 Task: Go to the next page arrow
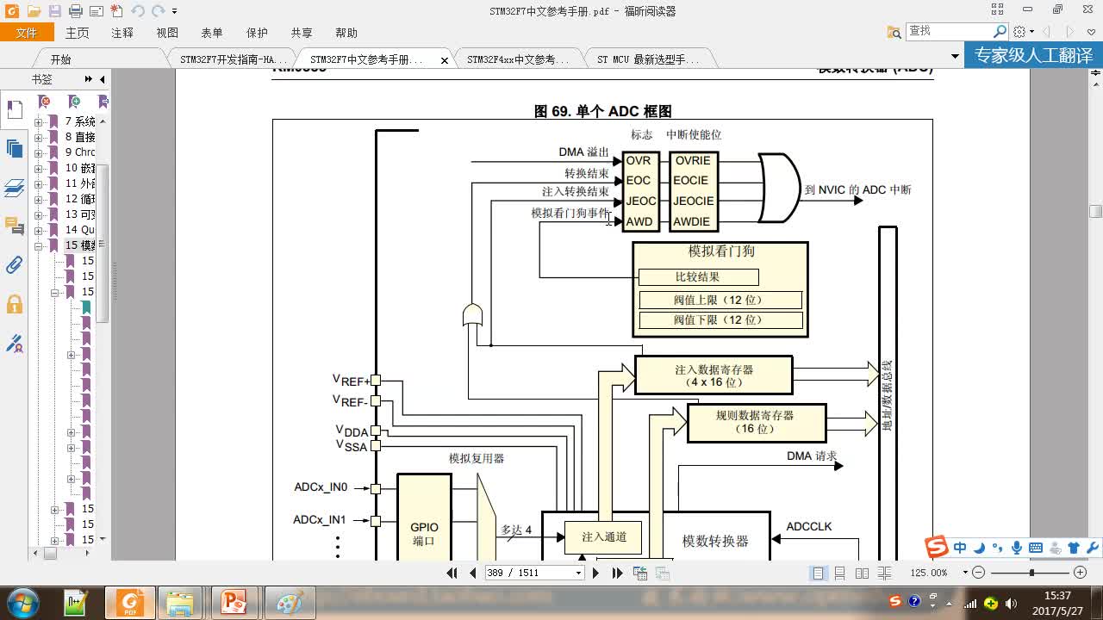click(x=595, y=573)
